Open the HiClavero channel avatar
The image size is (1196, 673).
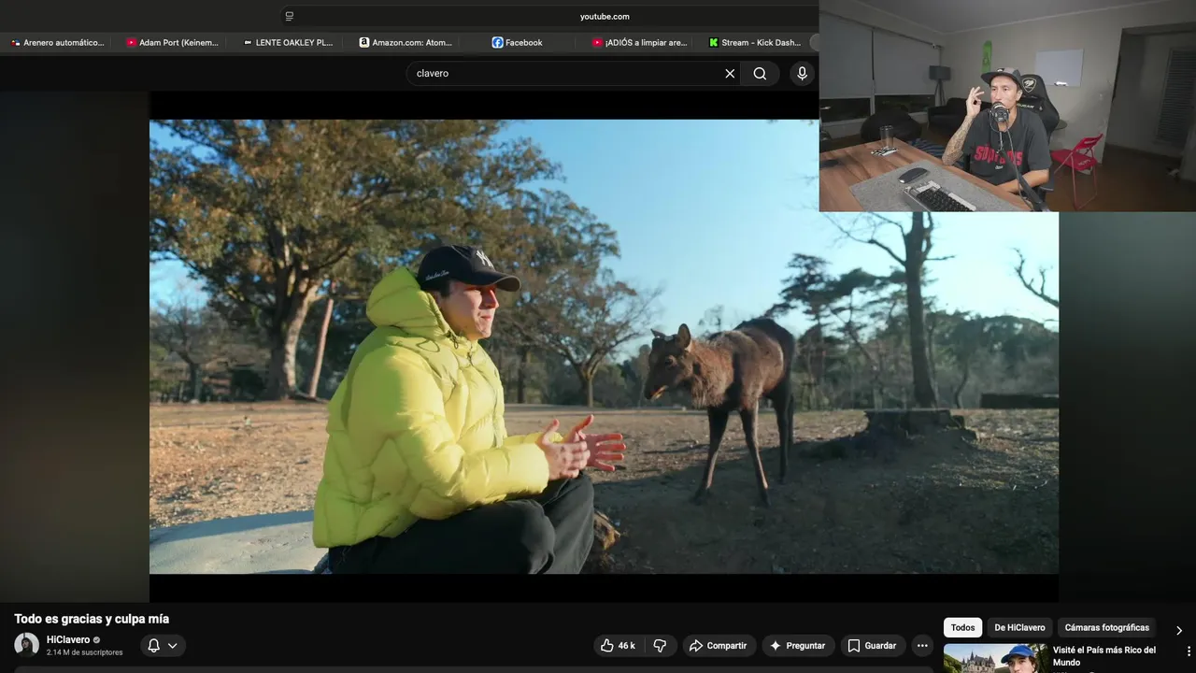[x=27, y=645]
